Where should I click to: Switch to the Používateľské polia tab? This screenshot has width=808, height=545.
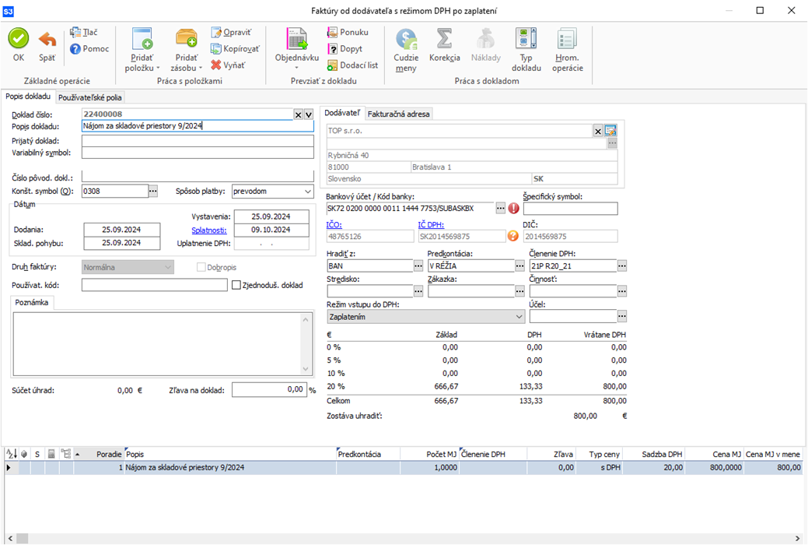point(90,97)
